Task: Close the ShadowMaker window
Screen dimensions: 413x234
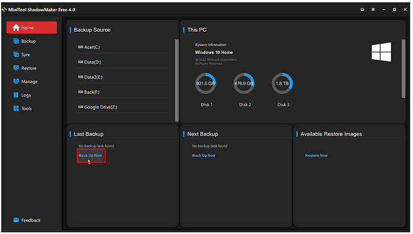Action: click(x=405, y=10)
